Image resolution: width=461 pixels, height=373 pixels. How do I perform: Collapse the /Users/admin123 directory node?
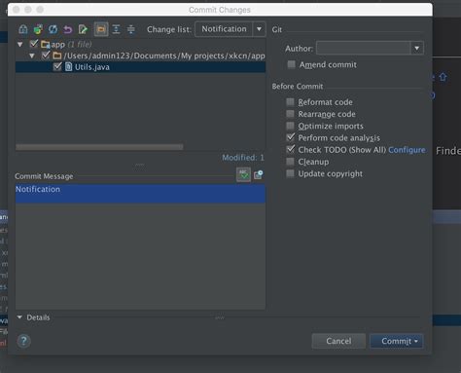32,56
